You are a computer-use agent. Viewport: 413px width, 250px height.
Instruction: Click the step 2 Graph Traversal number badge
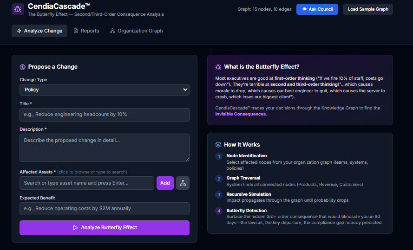click(x=219, y=179)
